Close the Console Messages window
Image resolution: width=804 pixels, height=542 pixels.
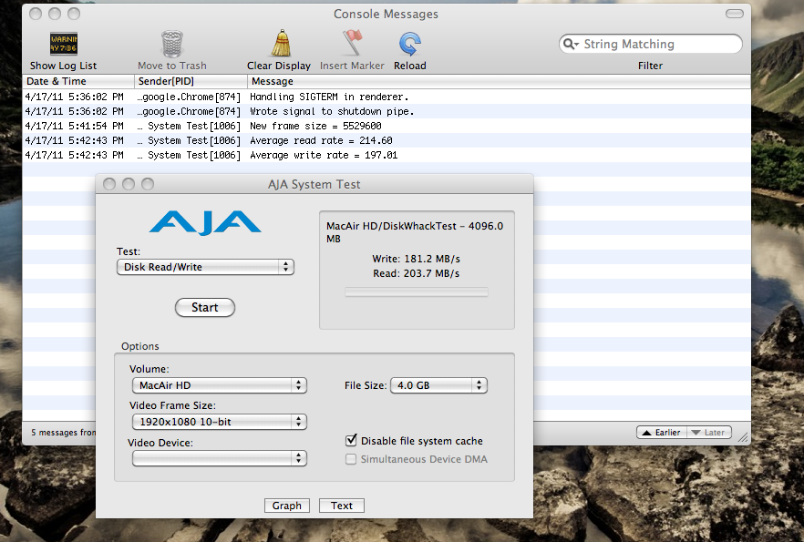pyautogui.click(x=36, y=14)
